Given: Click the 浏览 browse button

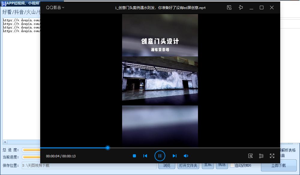Looking at the screenshot, I should pos(166,165).
